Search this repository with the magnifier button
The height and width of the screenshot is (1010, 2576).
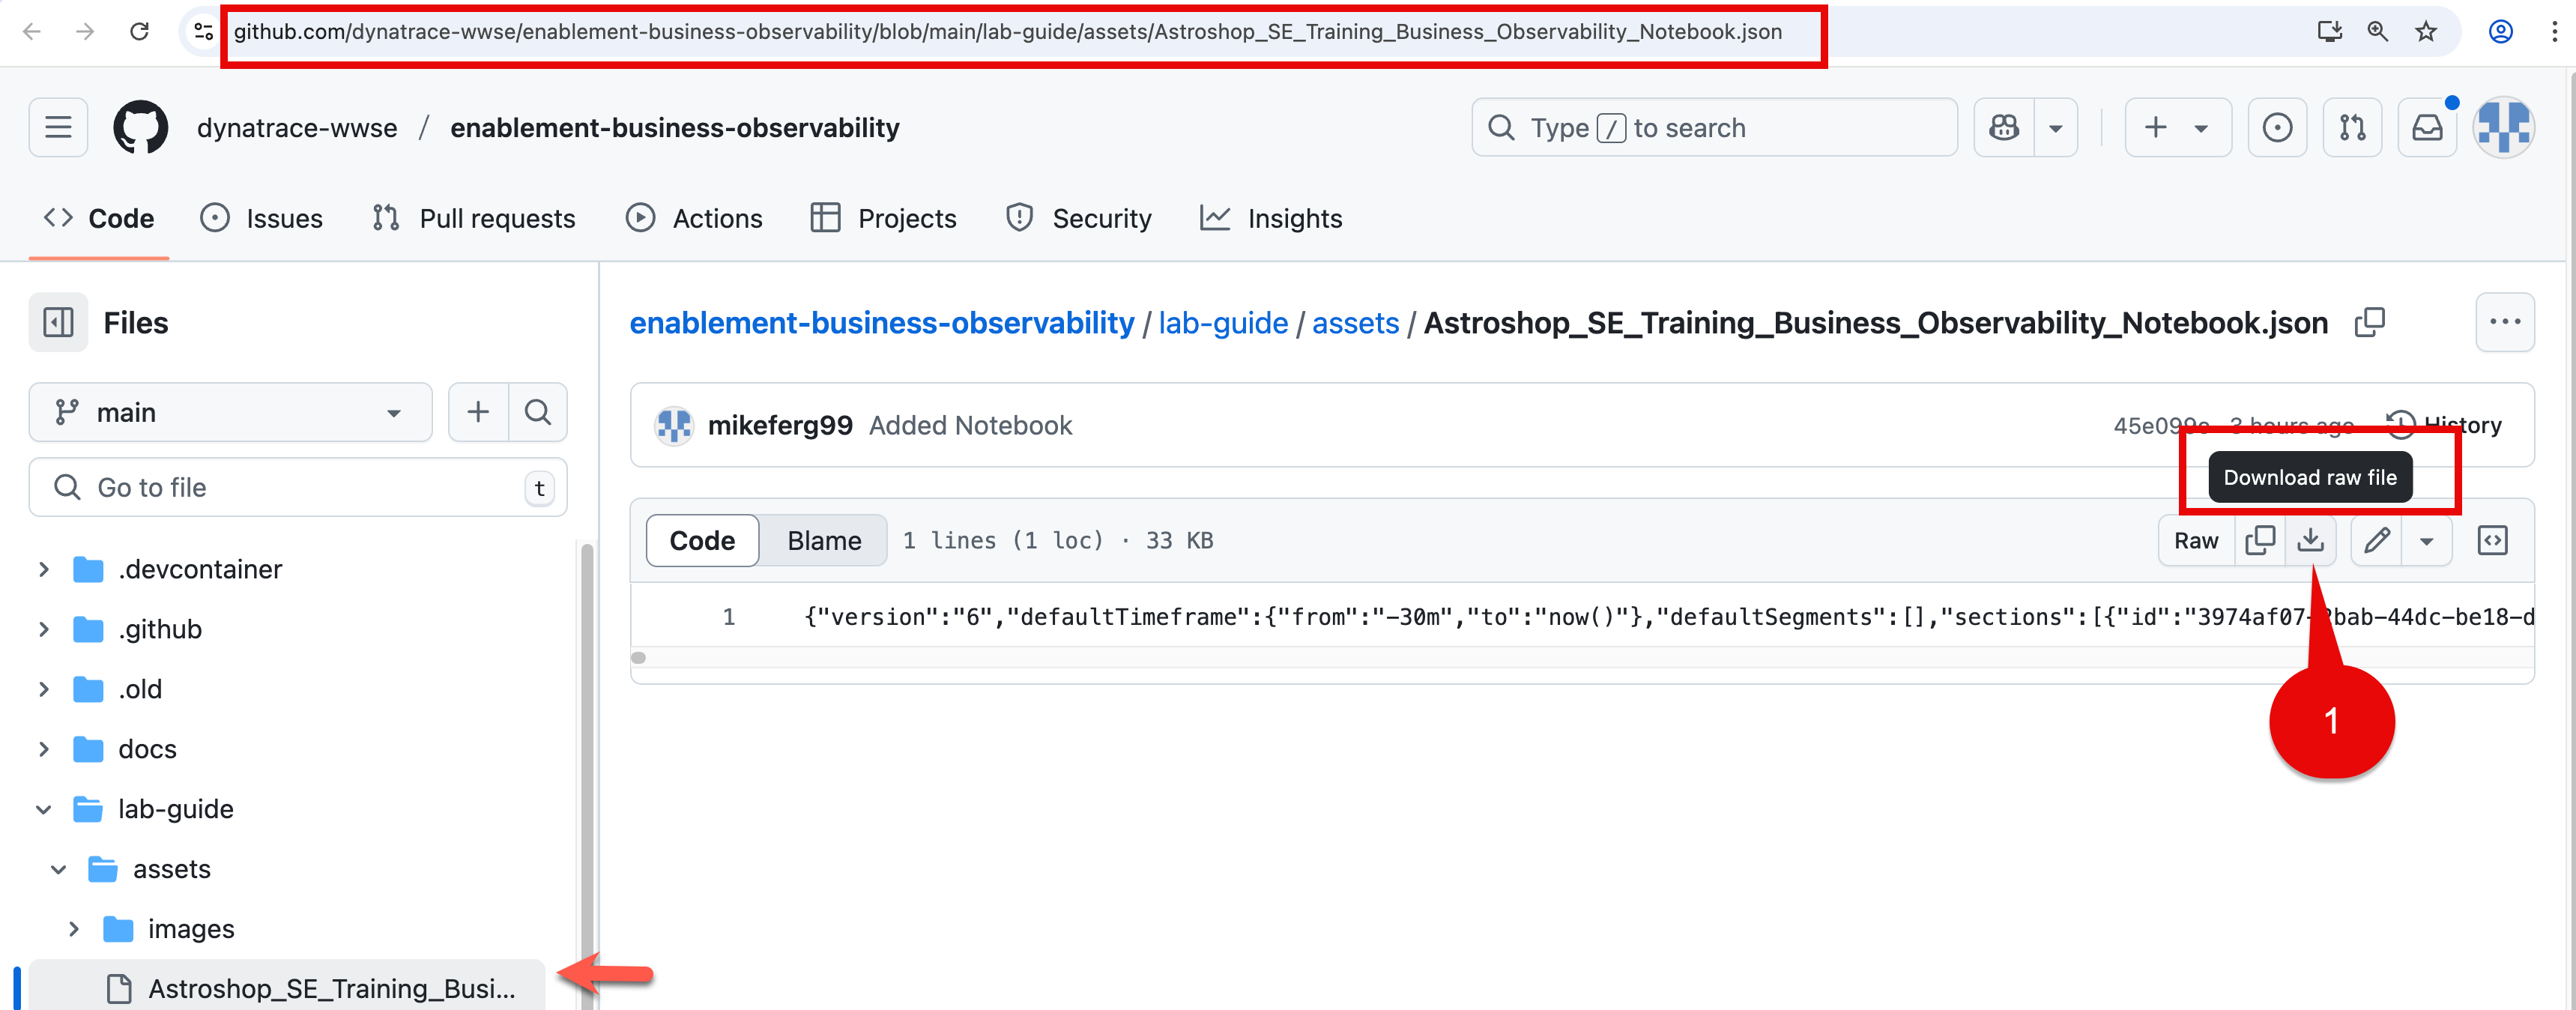[538, 412]
